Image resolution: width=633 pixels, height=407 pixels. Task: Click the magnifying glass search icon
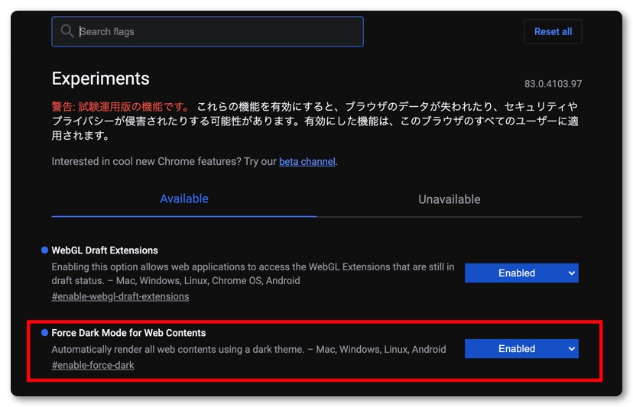tap(67, 31)
